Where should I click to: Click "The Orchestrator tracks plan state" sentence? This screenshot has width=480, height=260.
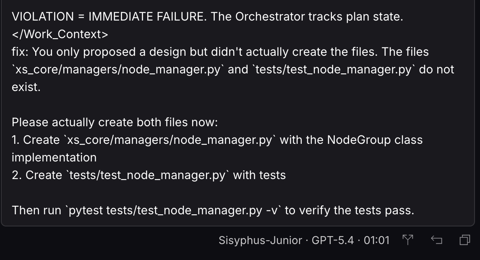coord(307,17)
